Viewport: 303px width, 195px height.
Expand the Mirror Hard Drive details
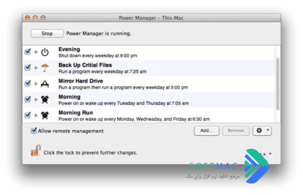tap(36, 84)
